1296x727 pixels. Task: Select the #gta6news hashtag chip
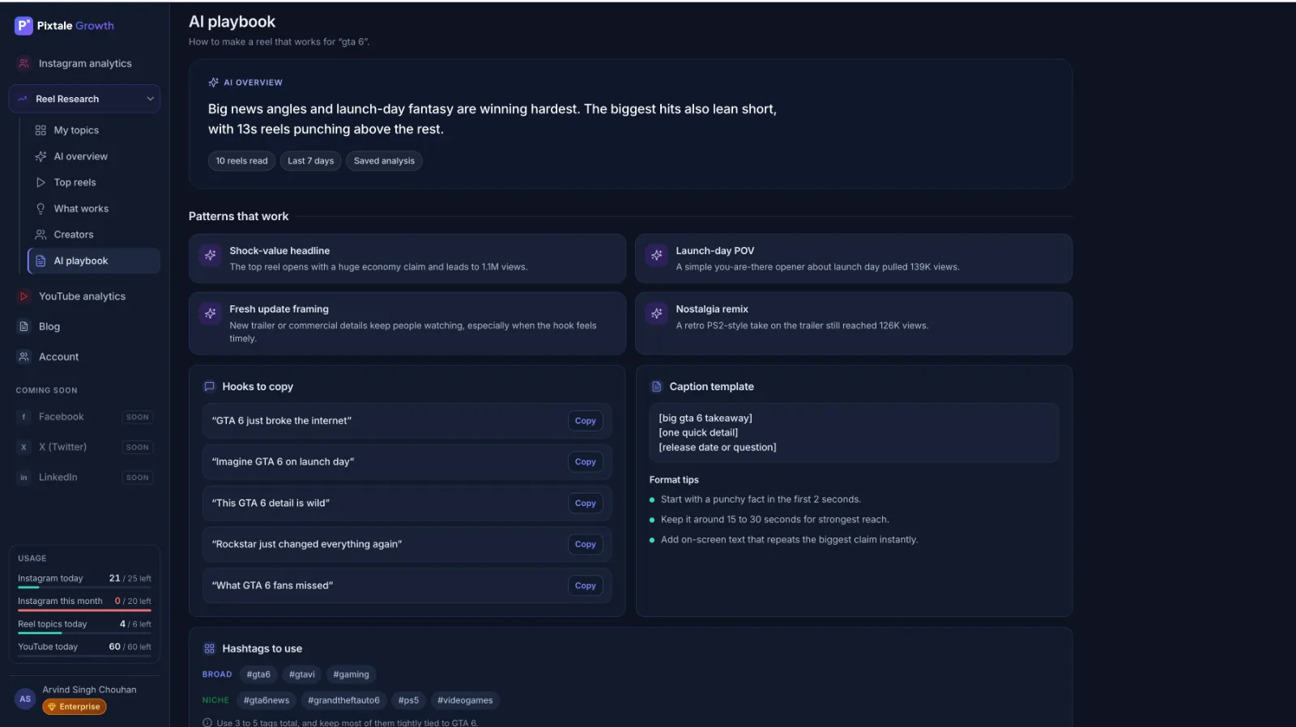pyautogui.click(x=266, y=700)
